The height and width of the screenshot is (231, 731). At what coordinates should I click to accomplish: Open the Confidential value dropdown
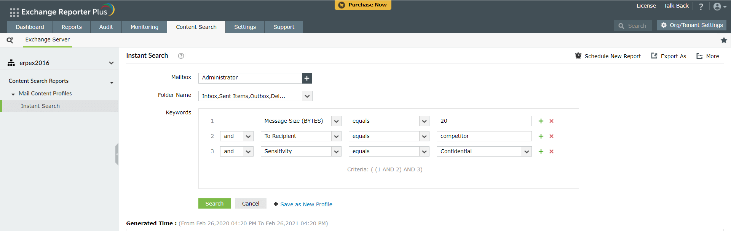tap(527, 152)
